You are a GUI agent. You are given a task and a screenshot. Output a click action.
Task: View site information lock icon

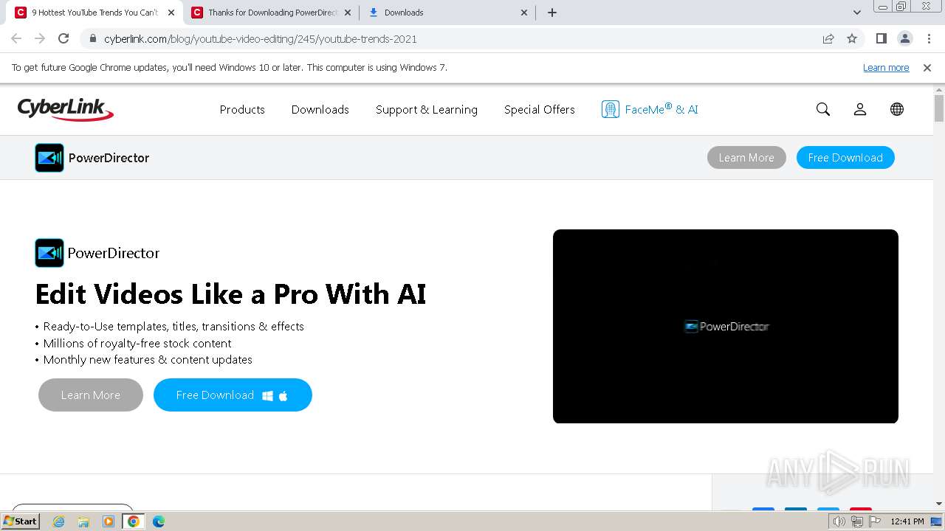[x=93, y=38]
